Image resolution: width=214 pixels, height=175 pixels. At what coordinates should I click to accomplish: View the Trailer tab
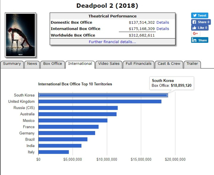tap(192, 64)
